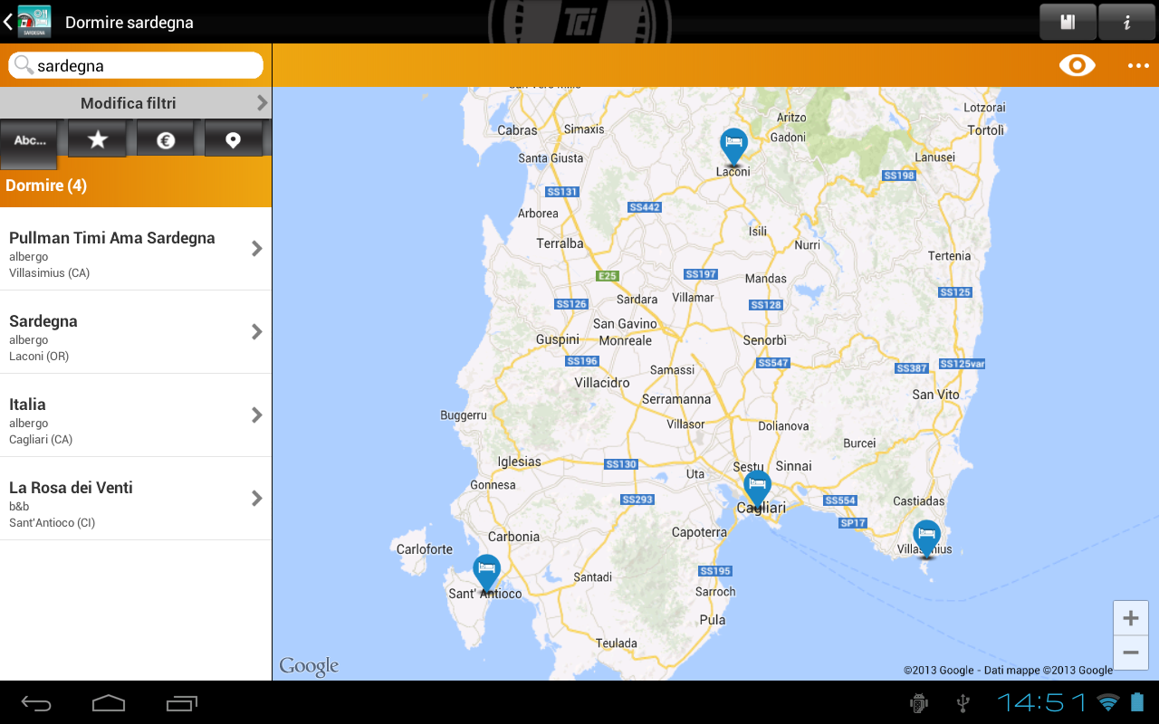Select the star rating sort tab

[x=97, y=139]
